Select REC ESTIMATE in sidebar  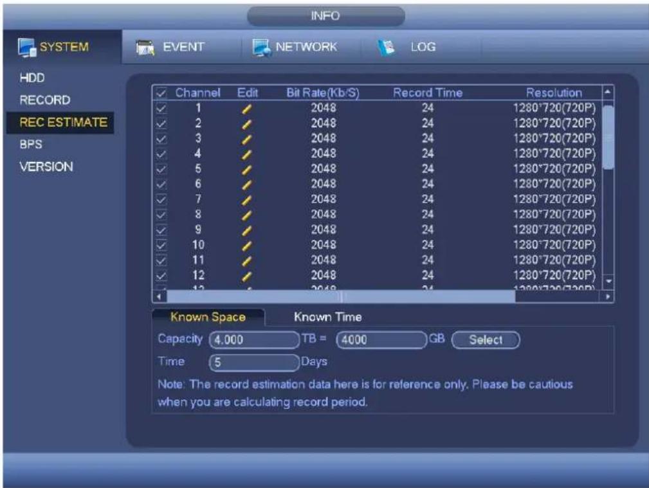(60, 123)
